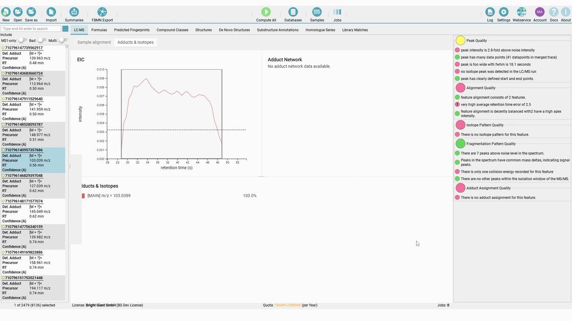
Task: Open the Log icon
Action: pos(490,12)
